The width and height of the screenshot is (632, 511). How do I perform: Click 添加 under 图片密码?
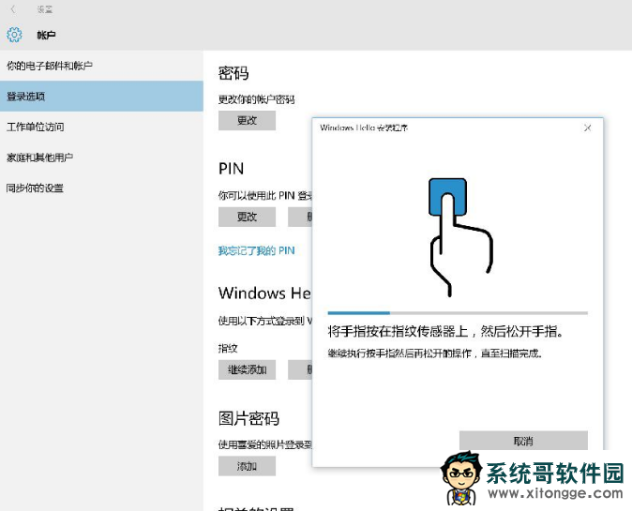coord(247,466)
